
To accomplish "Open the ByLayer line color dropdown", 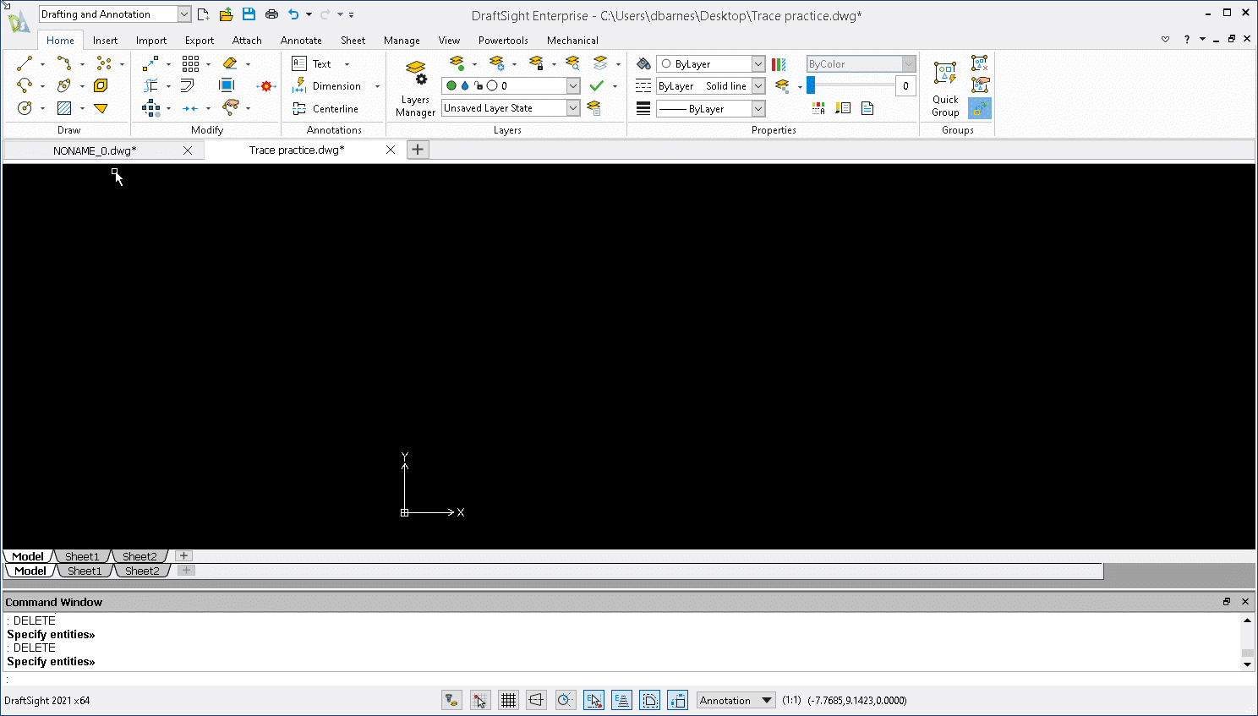I will click(711, 63).
